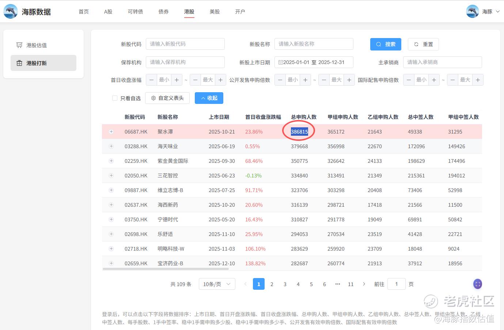The image size is (504, 330).
Task: Select 港股打新 in the sidebar
Action: pos(43,63)
